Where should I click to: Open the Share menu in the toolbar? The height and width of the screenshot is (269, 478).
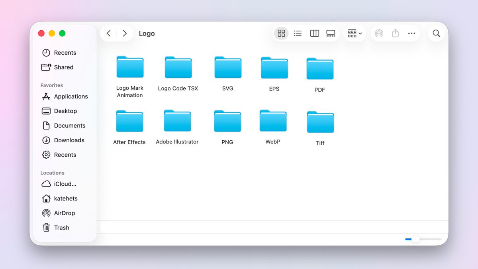pos(395,33)
